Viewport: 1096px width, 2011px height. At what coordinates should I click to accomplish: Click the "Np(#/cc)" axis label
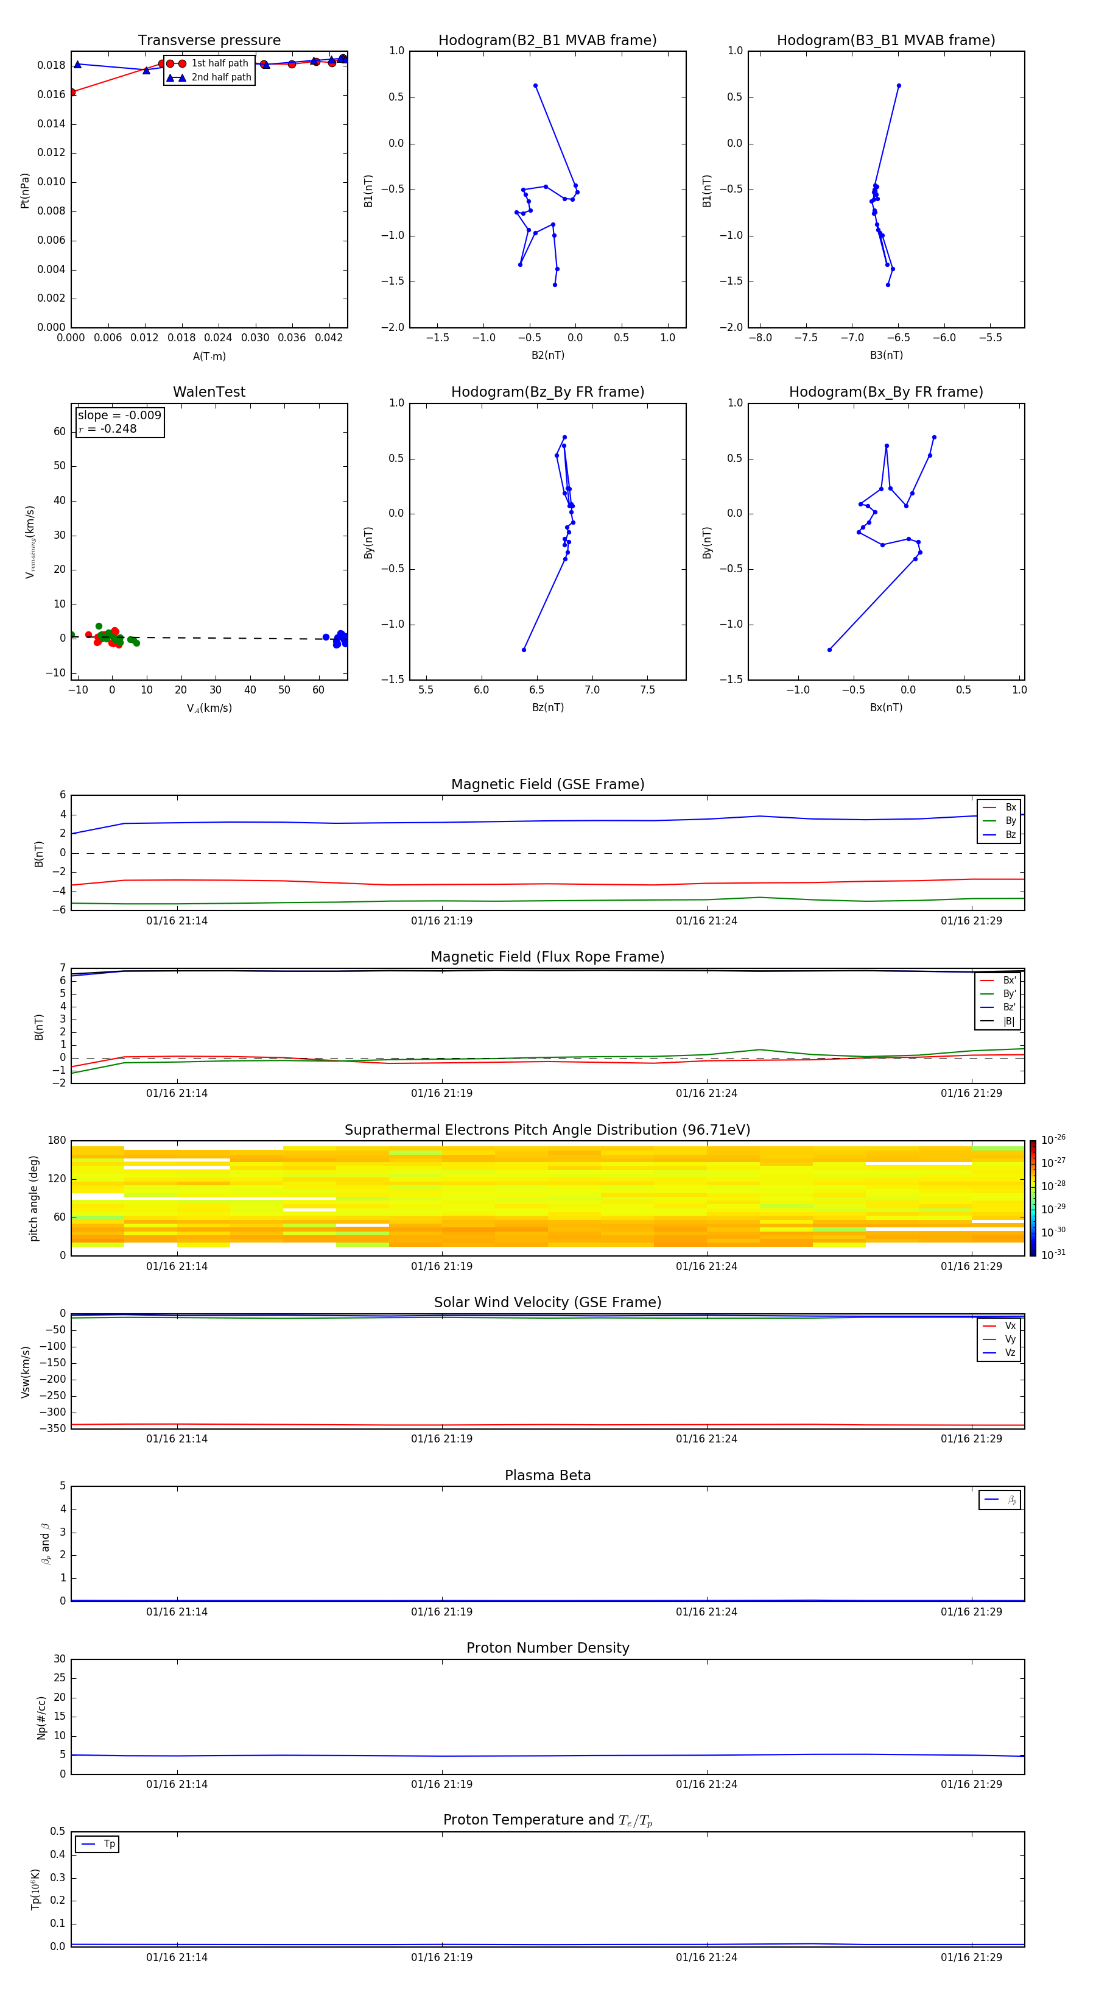[x=41, y=1717]
